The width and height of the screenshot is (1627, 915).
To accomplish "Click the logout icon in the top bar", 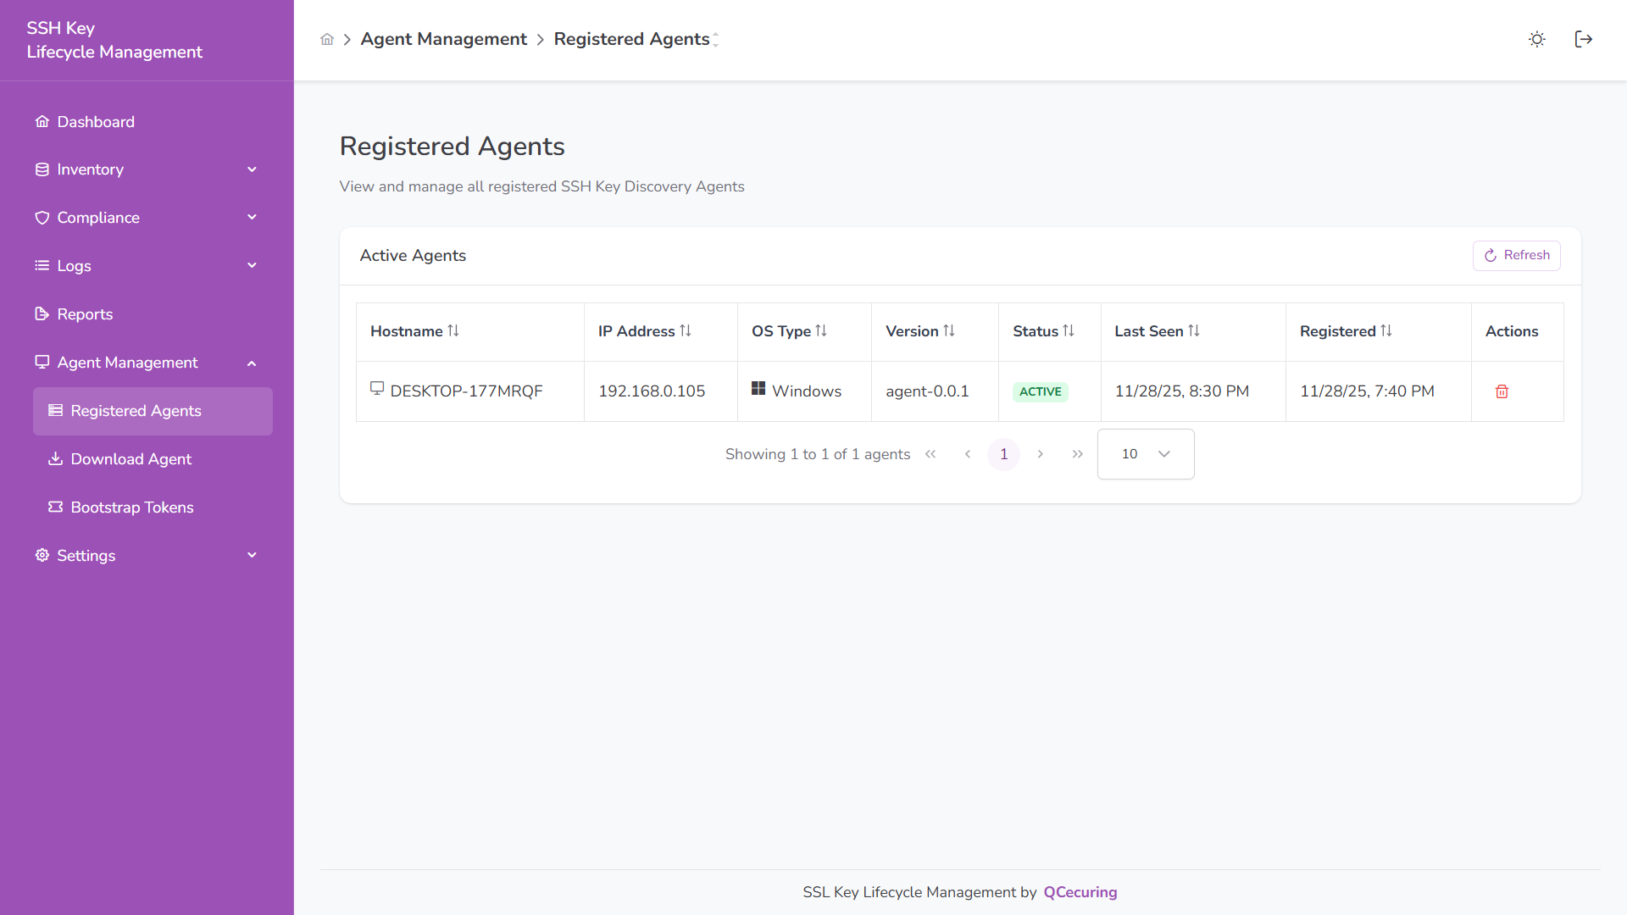I will point(1584,39).
